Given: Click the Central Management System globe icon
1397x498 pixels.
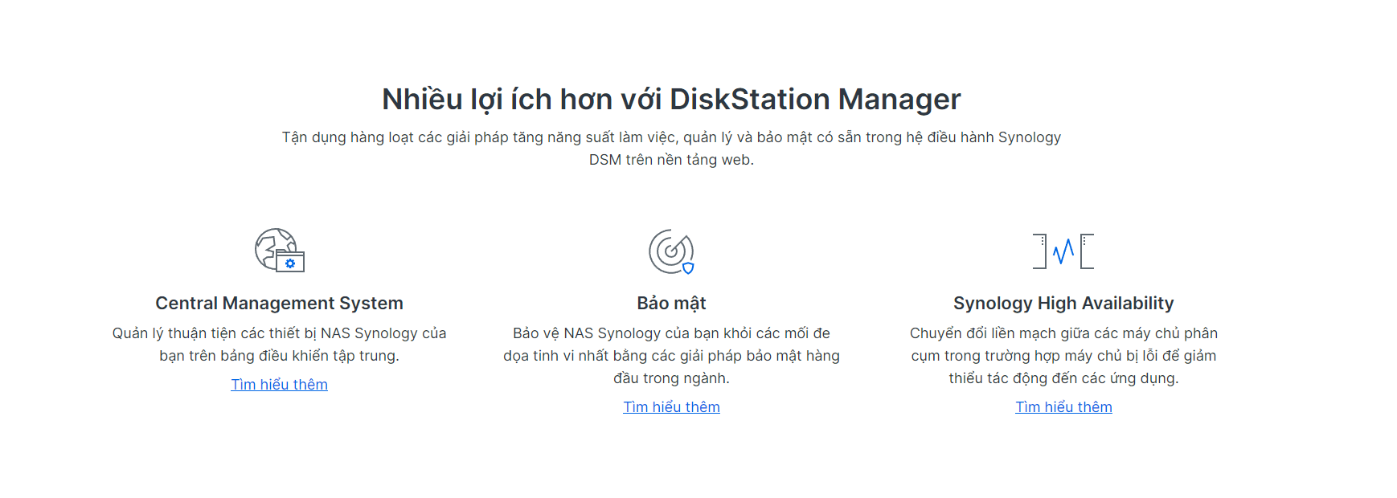Looking at the screenshot, I should pyautogui.click(x=279, y=250).
